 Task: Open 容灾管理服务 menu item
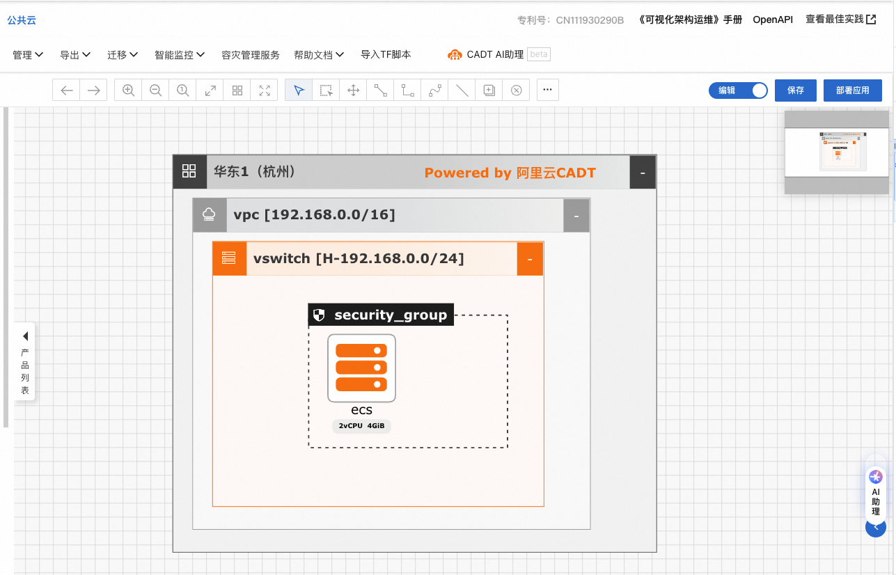coord(250,54)
